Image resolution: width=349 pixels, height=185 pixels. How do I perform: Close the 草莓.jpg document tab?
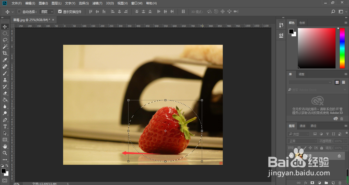click(53, 20)
